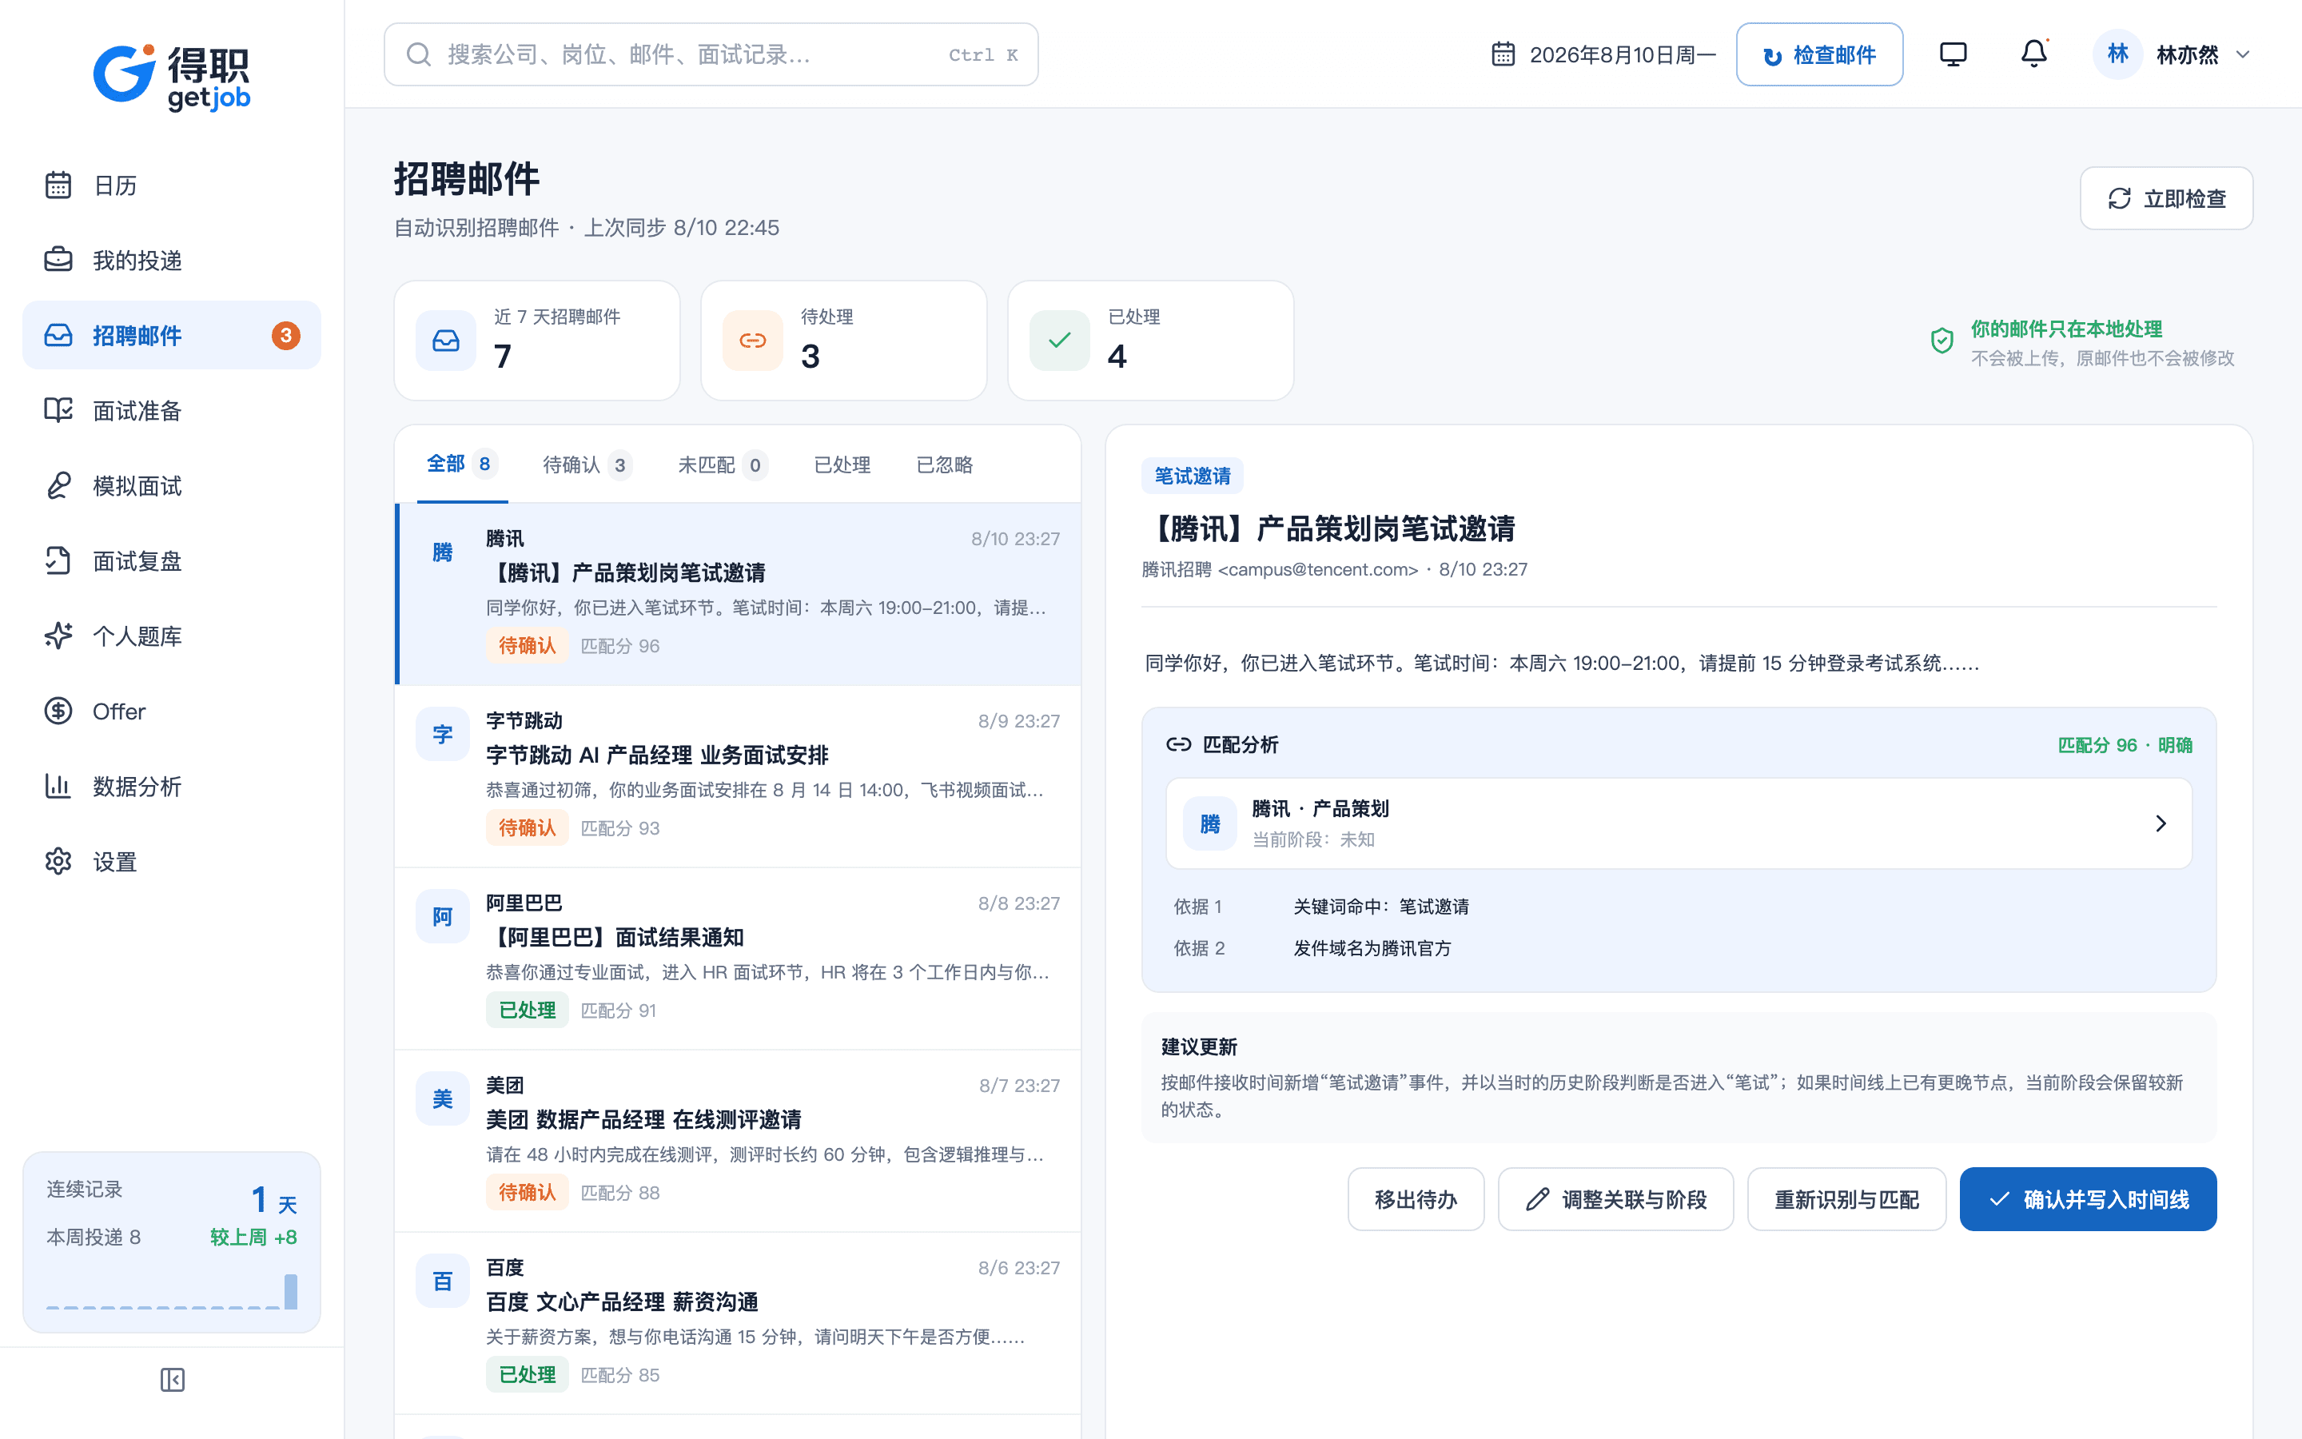Viewport: 2302px width, 1439px height.
Task: Open 模拟面试 in sidebar
Action: (171, 485)
